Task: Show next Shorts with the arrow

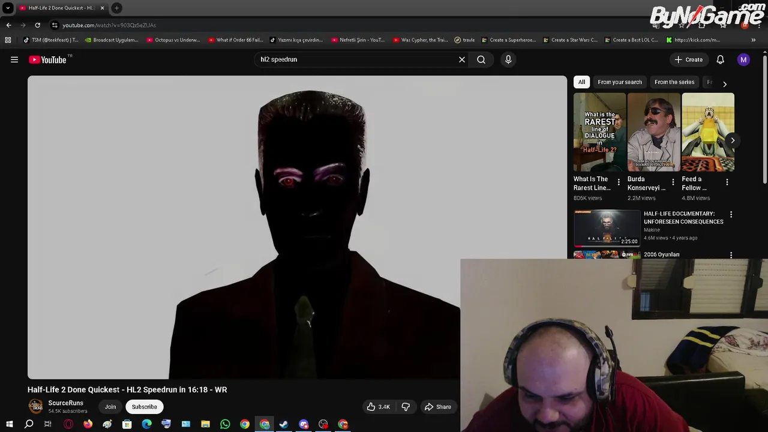Action: (733, 140)
